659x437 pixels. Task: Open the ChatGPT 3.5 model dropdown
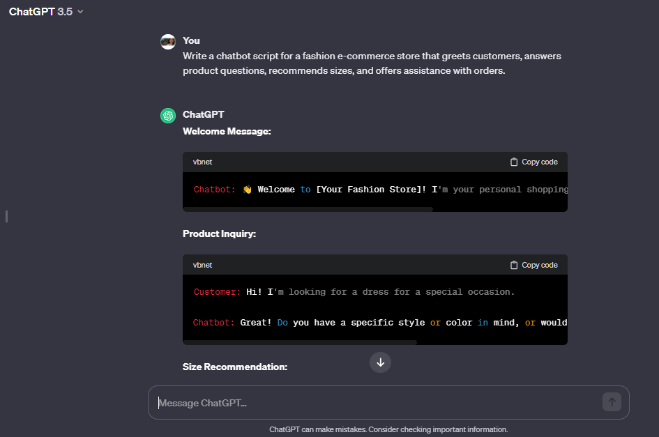(x=46, y=12)
